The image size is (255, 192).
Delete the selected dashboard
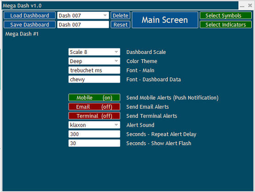[121, 16]
